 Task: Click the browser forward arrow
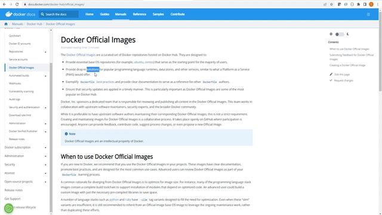coord(11,4)
